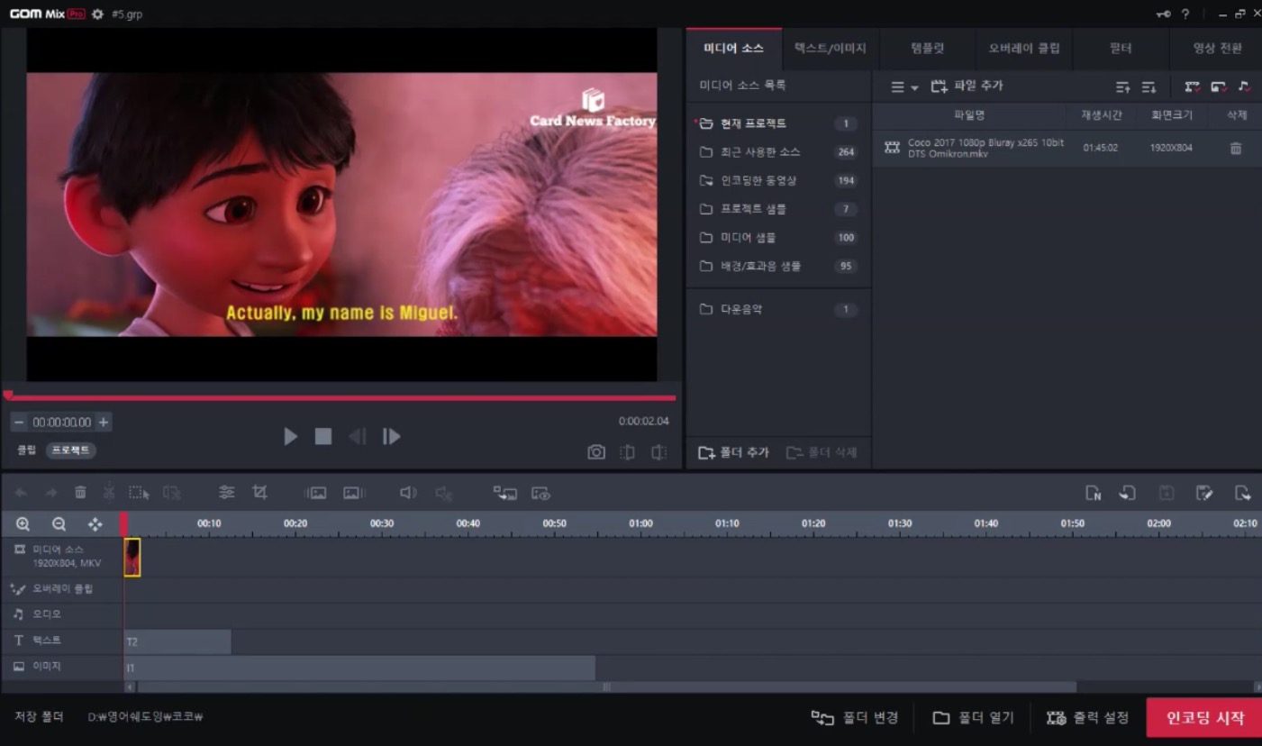
Task: Click the scissors split clip icon
Action: coord(109,492)
